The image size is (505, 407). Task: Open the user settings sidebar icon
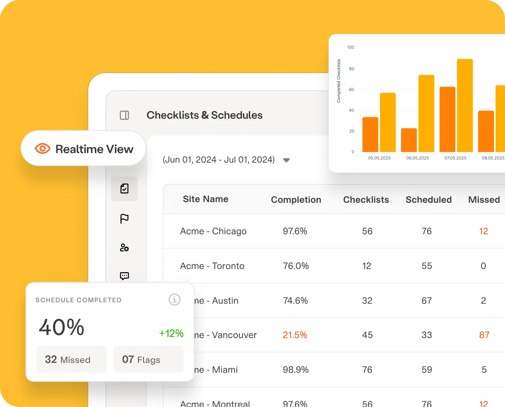(x=125, y=248)
